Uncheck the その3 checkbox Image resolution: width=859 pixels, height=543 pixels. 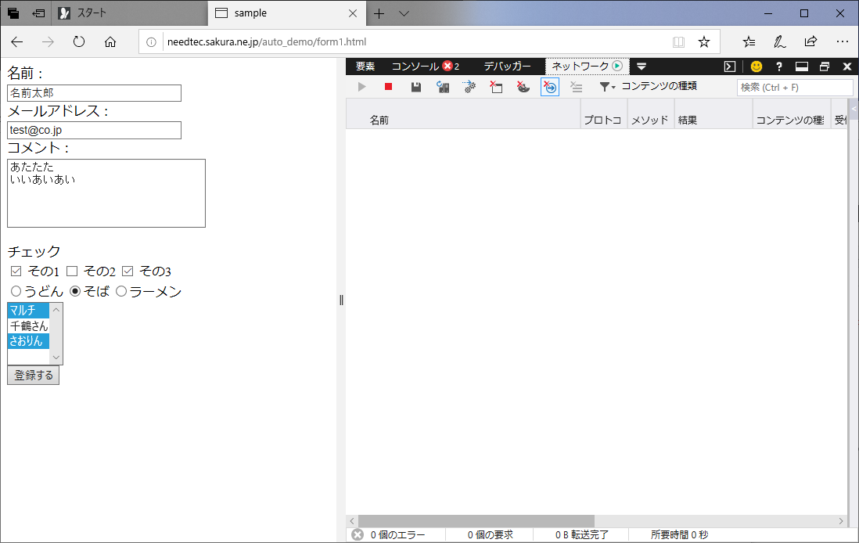pyautogui.click(x=128, y=271)
